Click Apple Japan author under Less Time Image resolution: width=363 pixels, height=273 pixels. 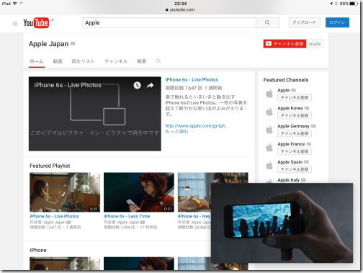[x=129, y=223]
